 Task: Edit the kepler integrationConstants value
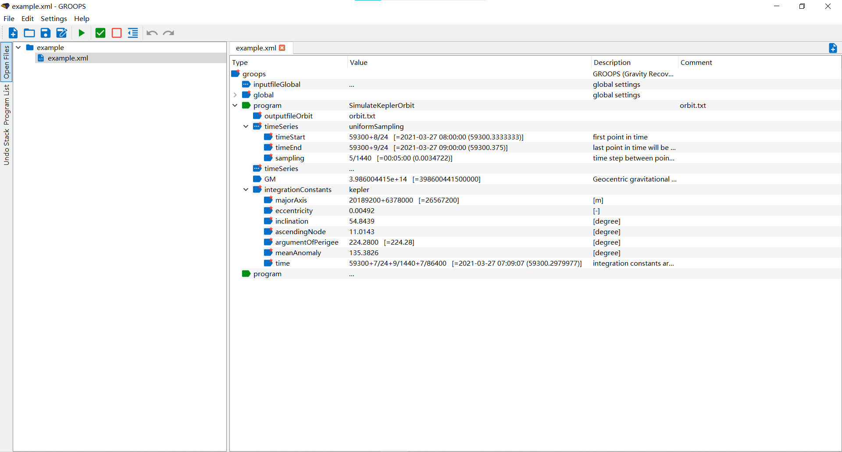(x=359, y=189)
